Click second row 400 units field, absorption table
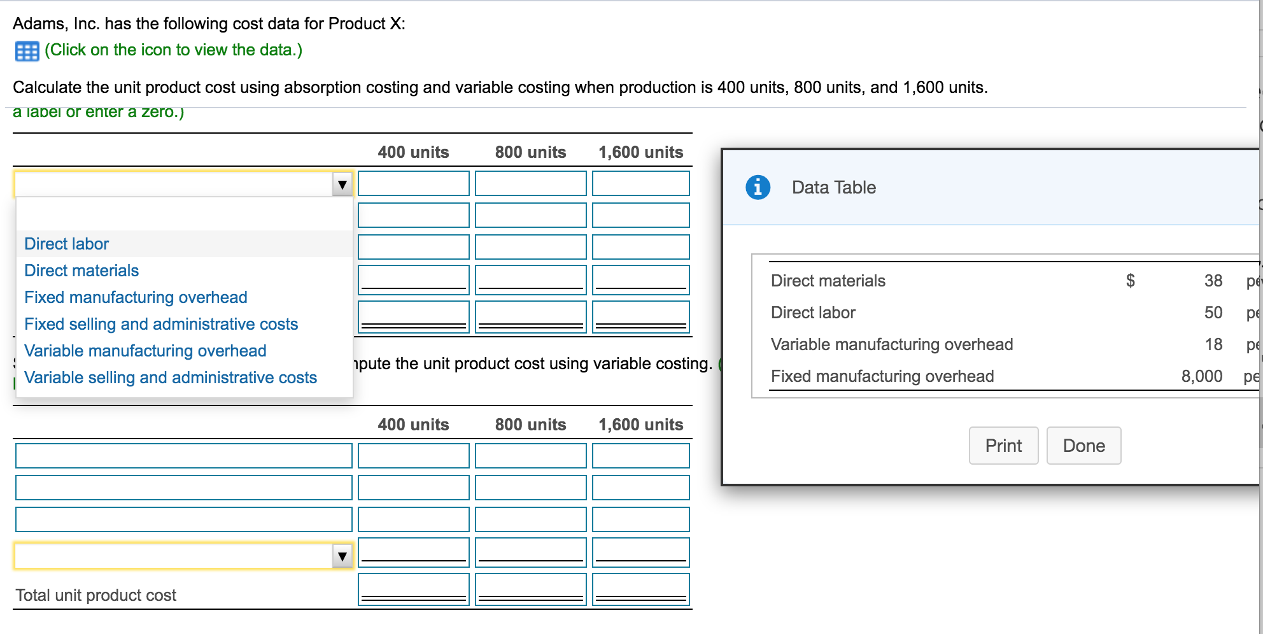Screen dimensions: 1263x634 [414, 215]
